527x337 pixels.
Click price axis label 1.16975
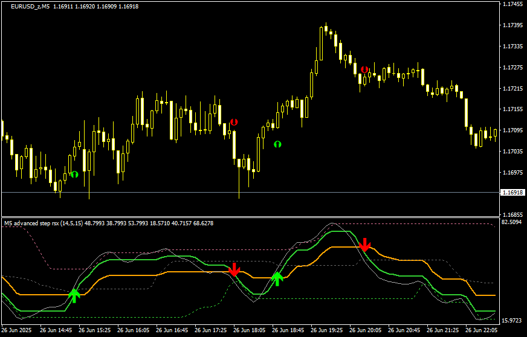click(x=512, y=172)
